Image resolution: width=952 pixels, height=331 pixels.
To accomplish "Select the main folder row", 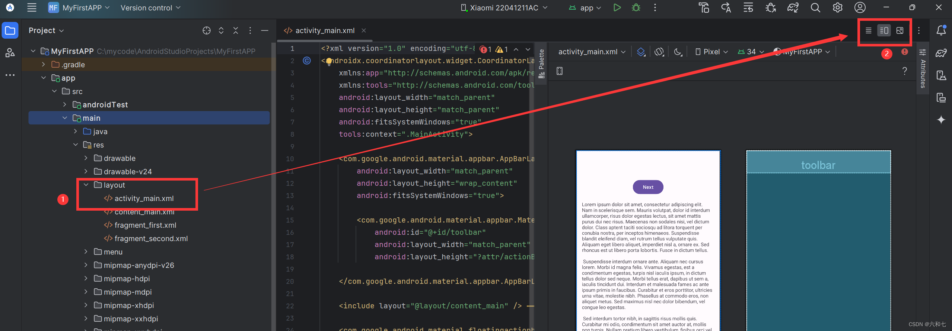I will 149,118.
